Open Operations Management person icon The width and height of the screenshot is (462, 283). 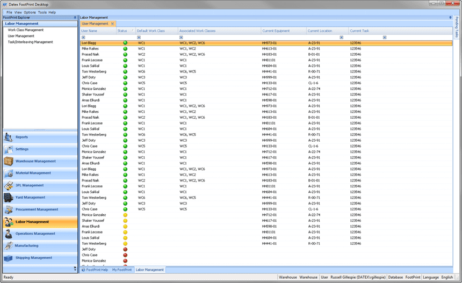[8, 234]
